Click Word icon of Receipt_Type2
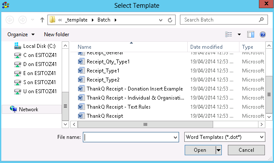274x163 pixels. (81, 80)
